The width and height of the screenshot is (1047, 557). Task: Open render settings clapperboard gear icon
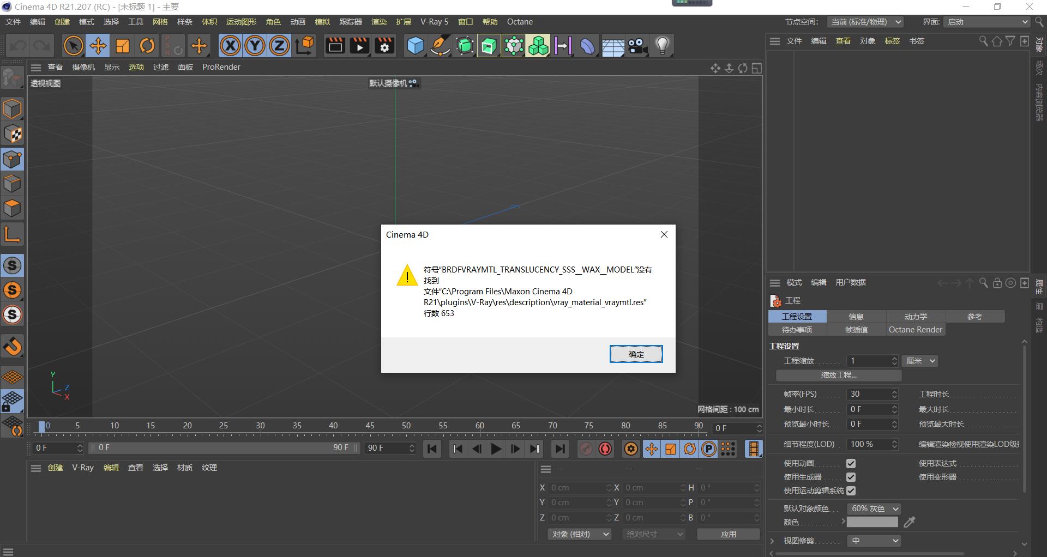click(384, 46)
